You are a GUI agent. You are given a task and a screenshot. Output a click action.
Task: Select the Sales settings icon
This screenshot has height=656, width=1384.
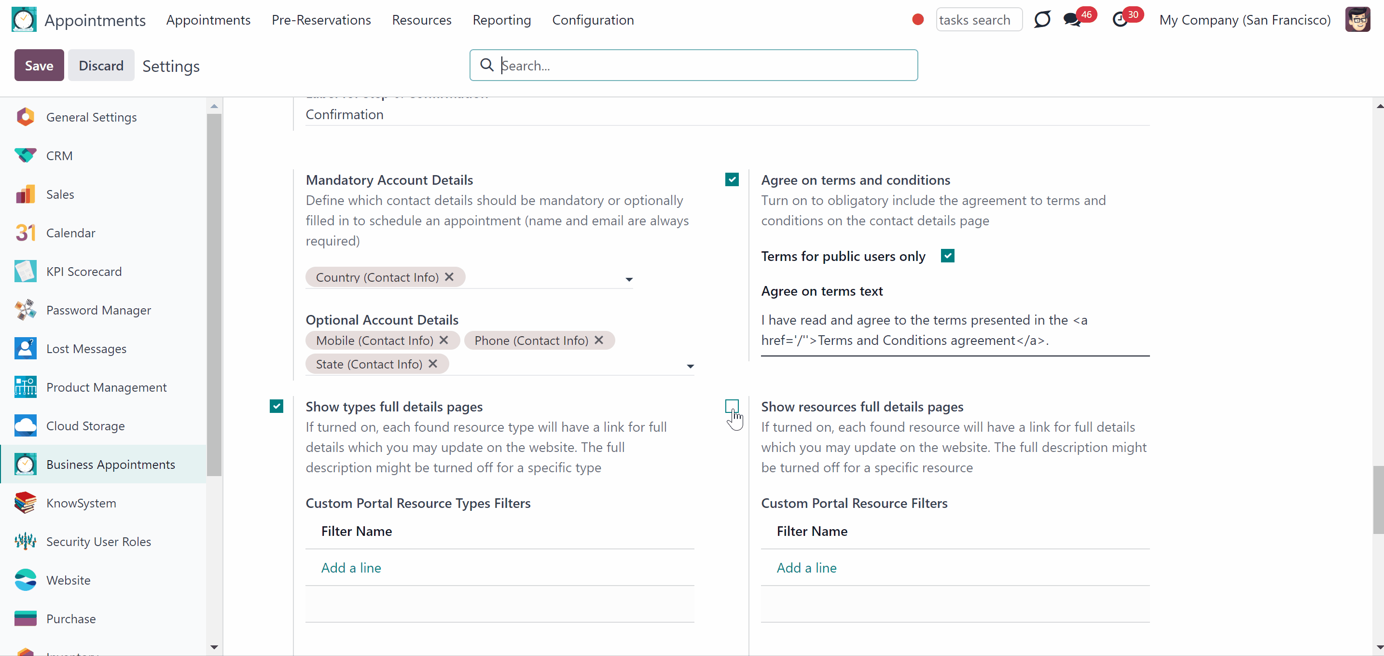click(x=25, y=194)
